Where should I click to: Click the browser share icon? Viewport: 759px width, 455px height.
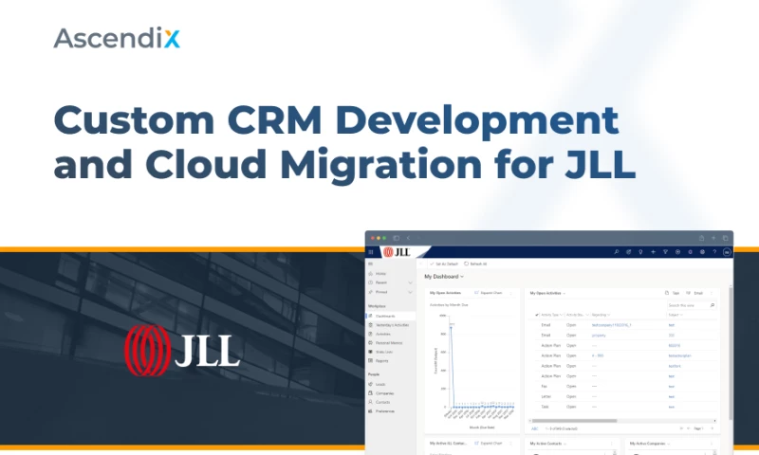click(x=701, y=238)
